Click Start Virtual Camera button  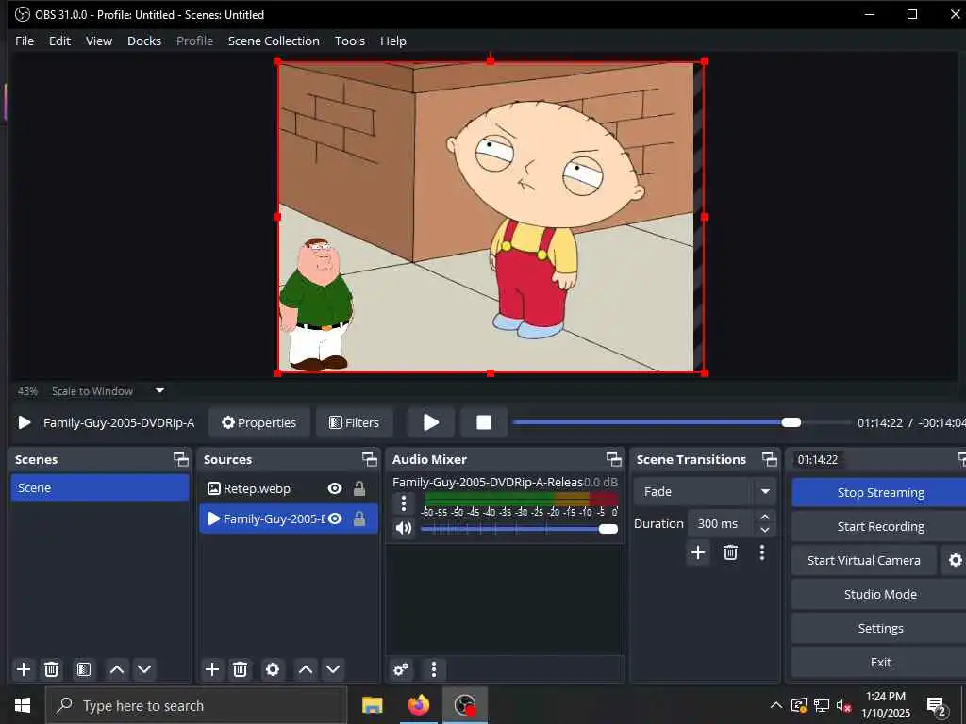coord(864,560)
